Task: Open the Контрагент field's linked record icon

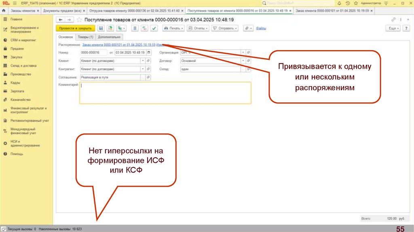Action: (x=148, y=69)
